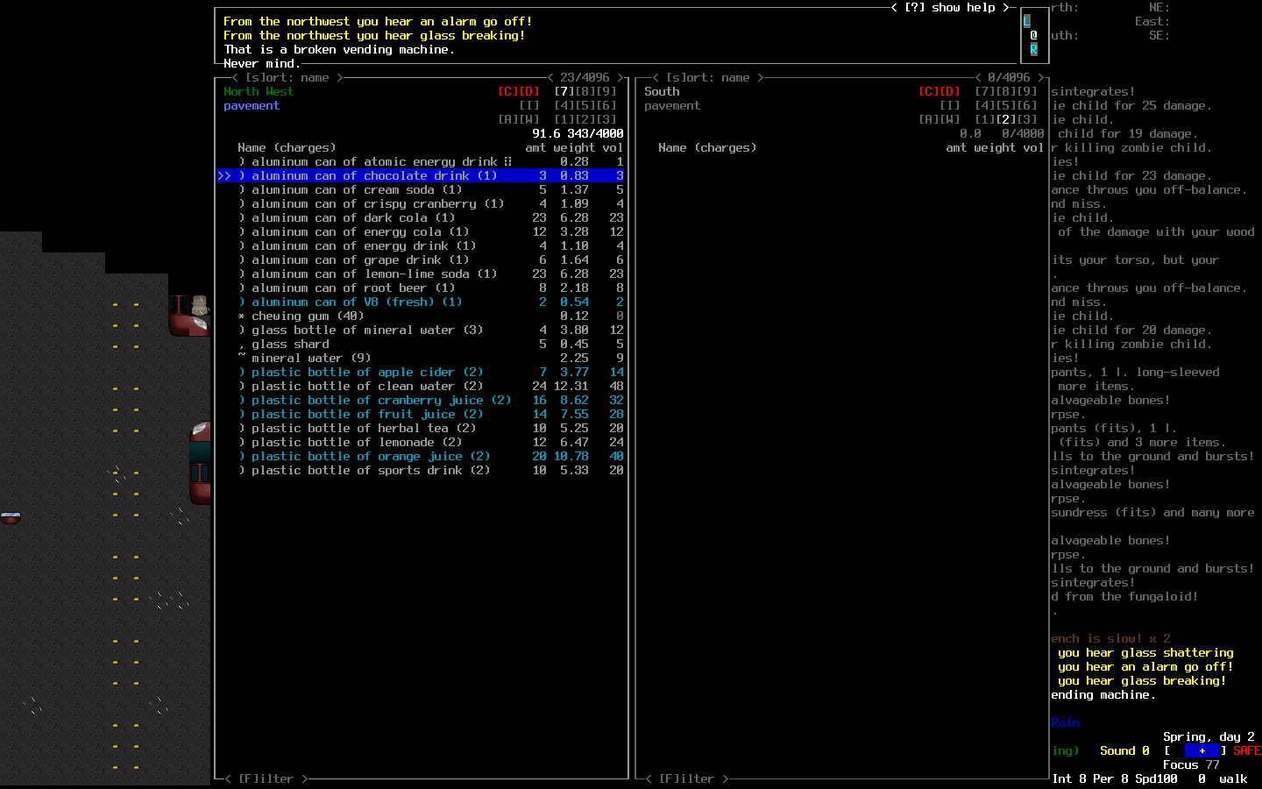Image resolution: width=1262 pixels, height=789 pixels.
Task: Open left pane sort selector
Action: point(287,77)
